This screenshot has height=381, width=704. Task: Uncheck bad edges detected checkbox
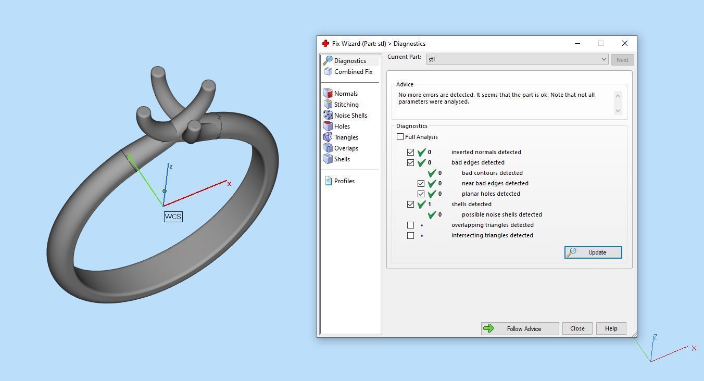click(x=410, y=162)
